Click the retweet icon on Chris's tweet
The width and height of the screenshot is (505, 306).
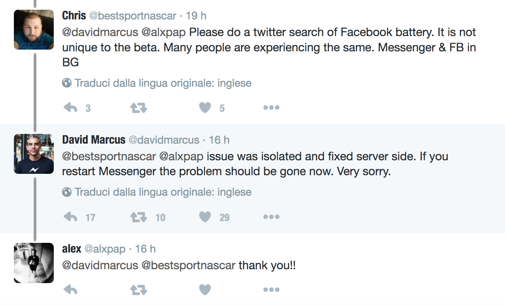[138, 108]
